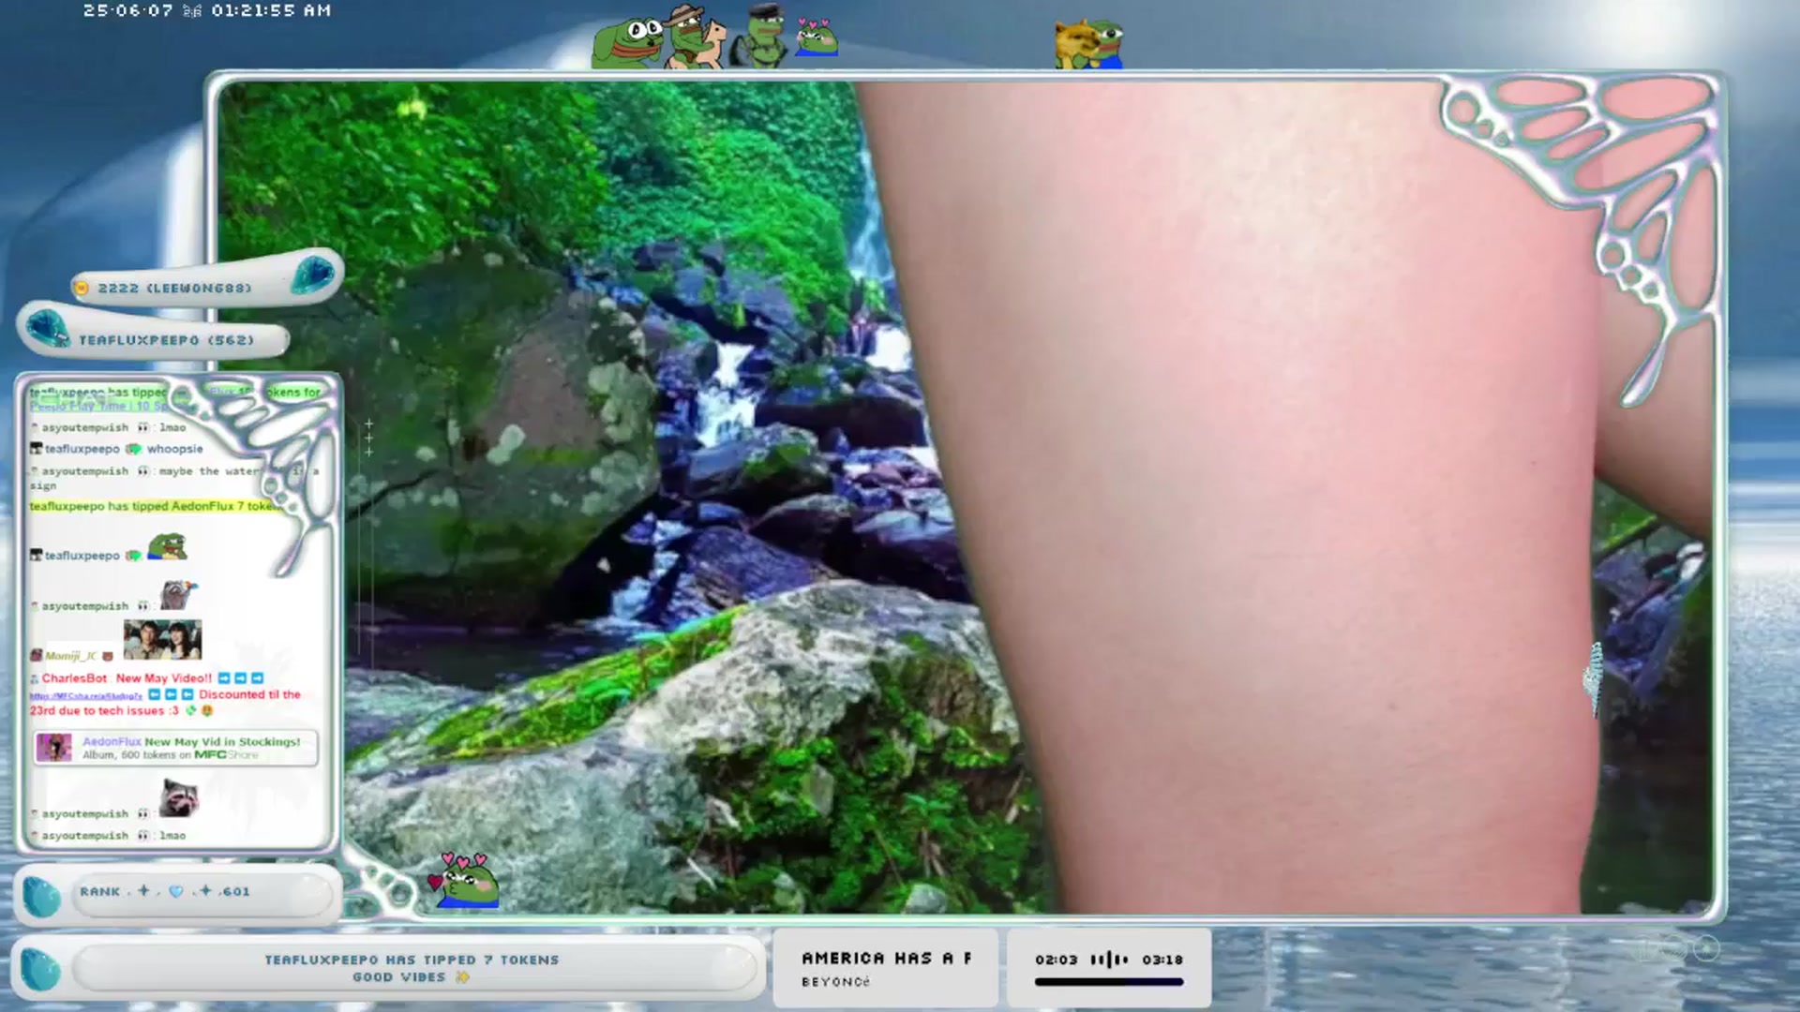Click the 'maybe the water' chat message
Image resolution: width=1800 pixels, height=1012 pixels.
[x=210, y=471]
